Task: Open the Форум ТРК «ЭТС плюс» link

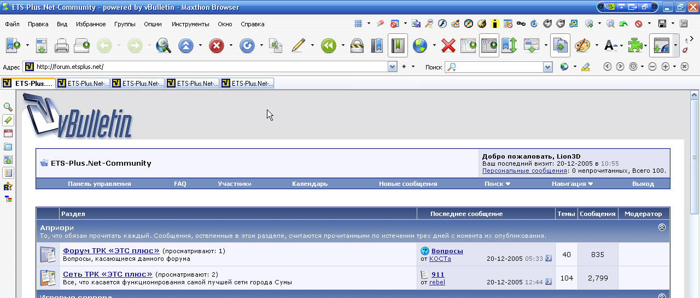Action: click(111, 251)
